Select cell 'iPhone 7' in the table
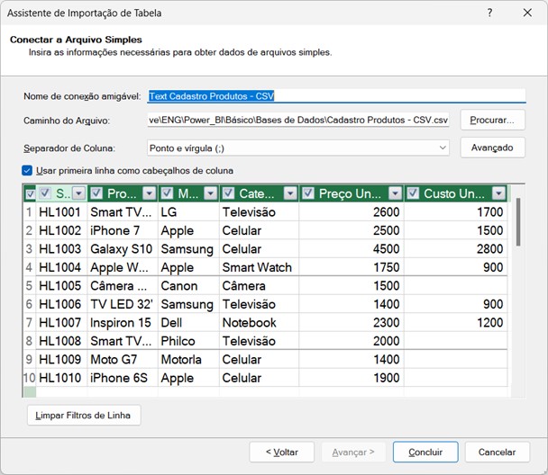Image resolution: width=548 pixels, height=475 pixels. (x=123, y=230)
